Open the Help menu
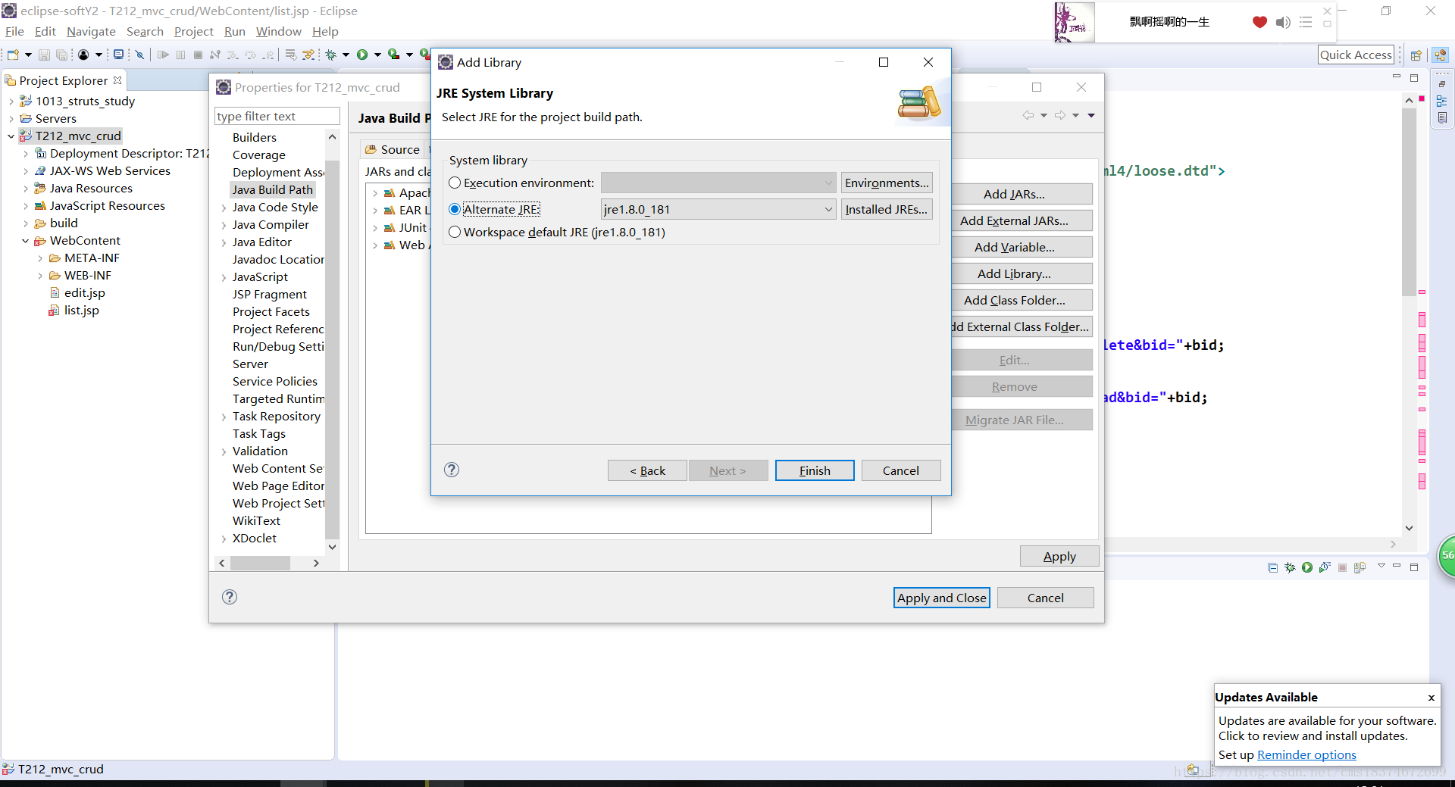This screenshot has width=1455, height=787. point(325,31)
